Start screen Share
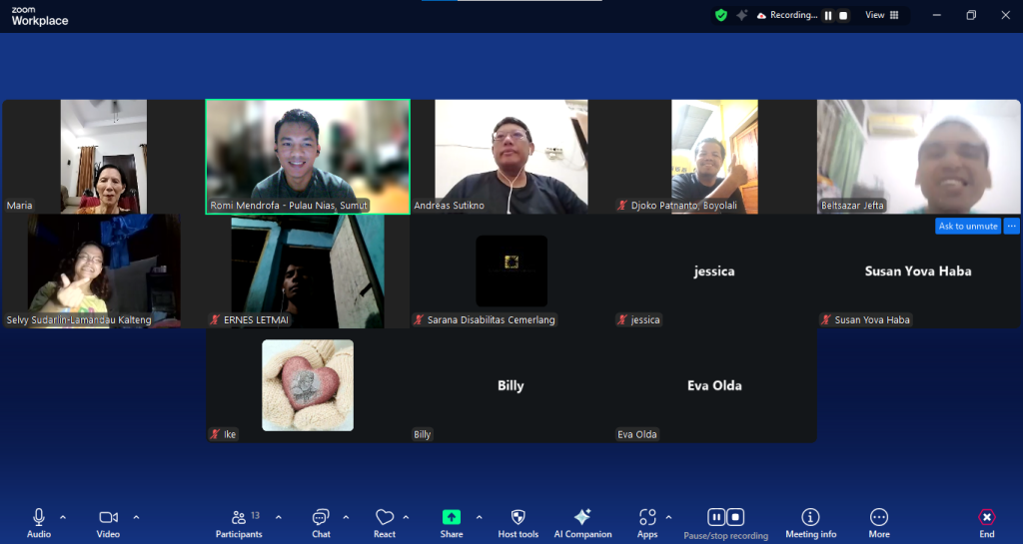This screenshot has height=544, width=1023. point(451,523)
